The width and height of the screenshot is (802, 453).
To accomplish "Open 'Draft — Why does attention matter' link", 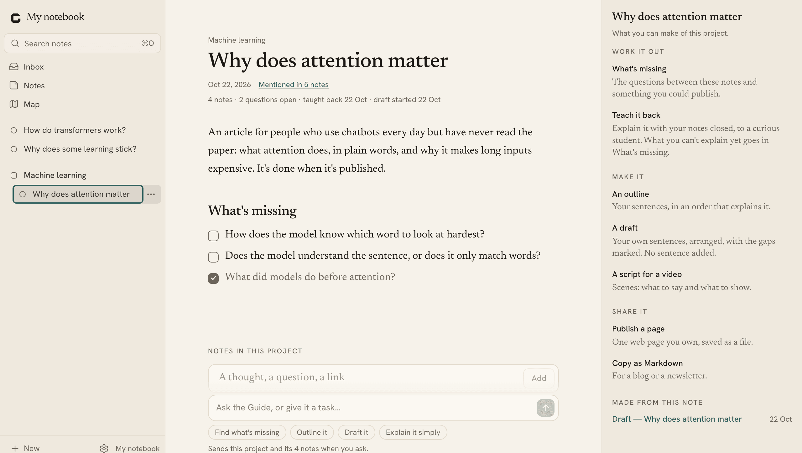I will [x=677, y=419].
